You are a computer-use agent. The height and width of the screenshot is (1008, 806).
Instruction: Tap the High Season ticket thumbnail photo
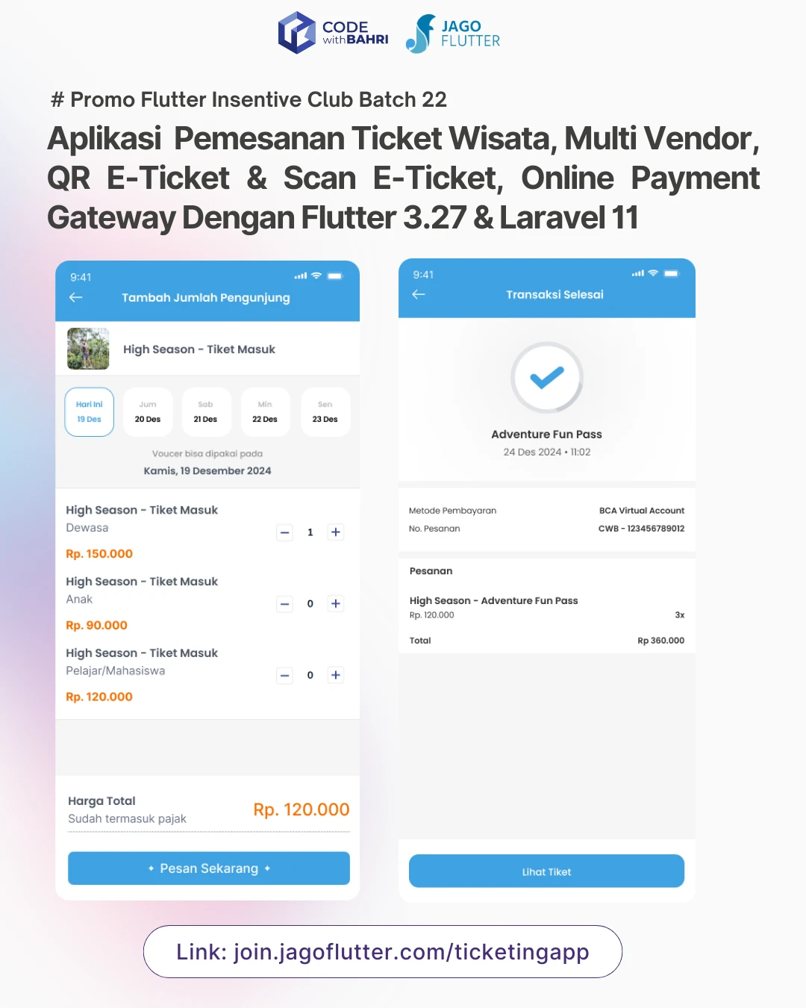(x=88, y=349)
